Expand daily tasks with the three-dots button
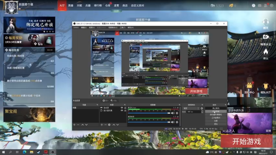Screen dimensions: 276x155 tap(50, 50)
